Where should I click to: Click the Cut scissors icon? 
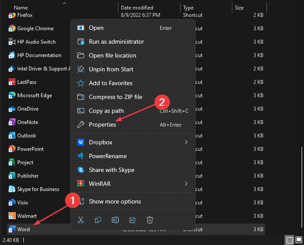[x=81, y=220]
